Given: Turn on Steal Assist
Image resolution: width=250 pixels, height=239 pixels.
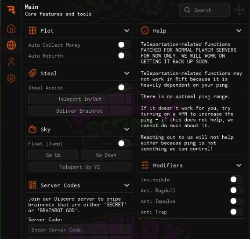Looking at the screenshot, I should point(124,88).
